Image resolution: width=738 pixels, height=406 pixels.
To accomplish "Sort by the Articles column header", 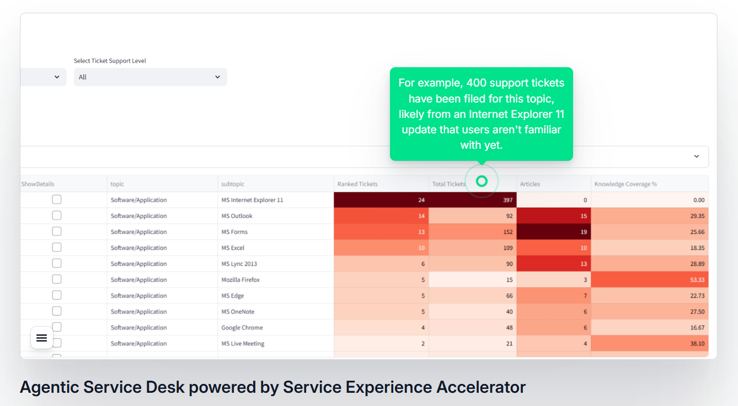I will tap(554, 184).
